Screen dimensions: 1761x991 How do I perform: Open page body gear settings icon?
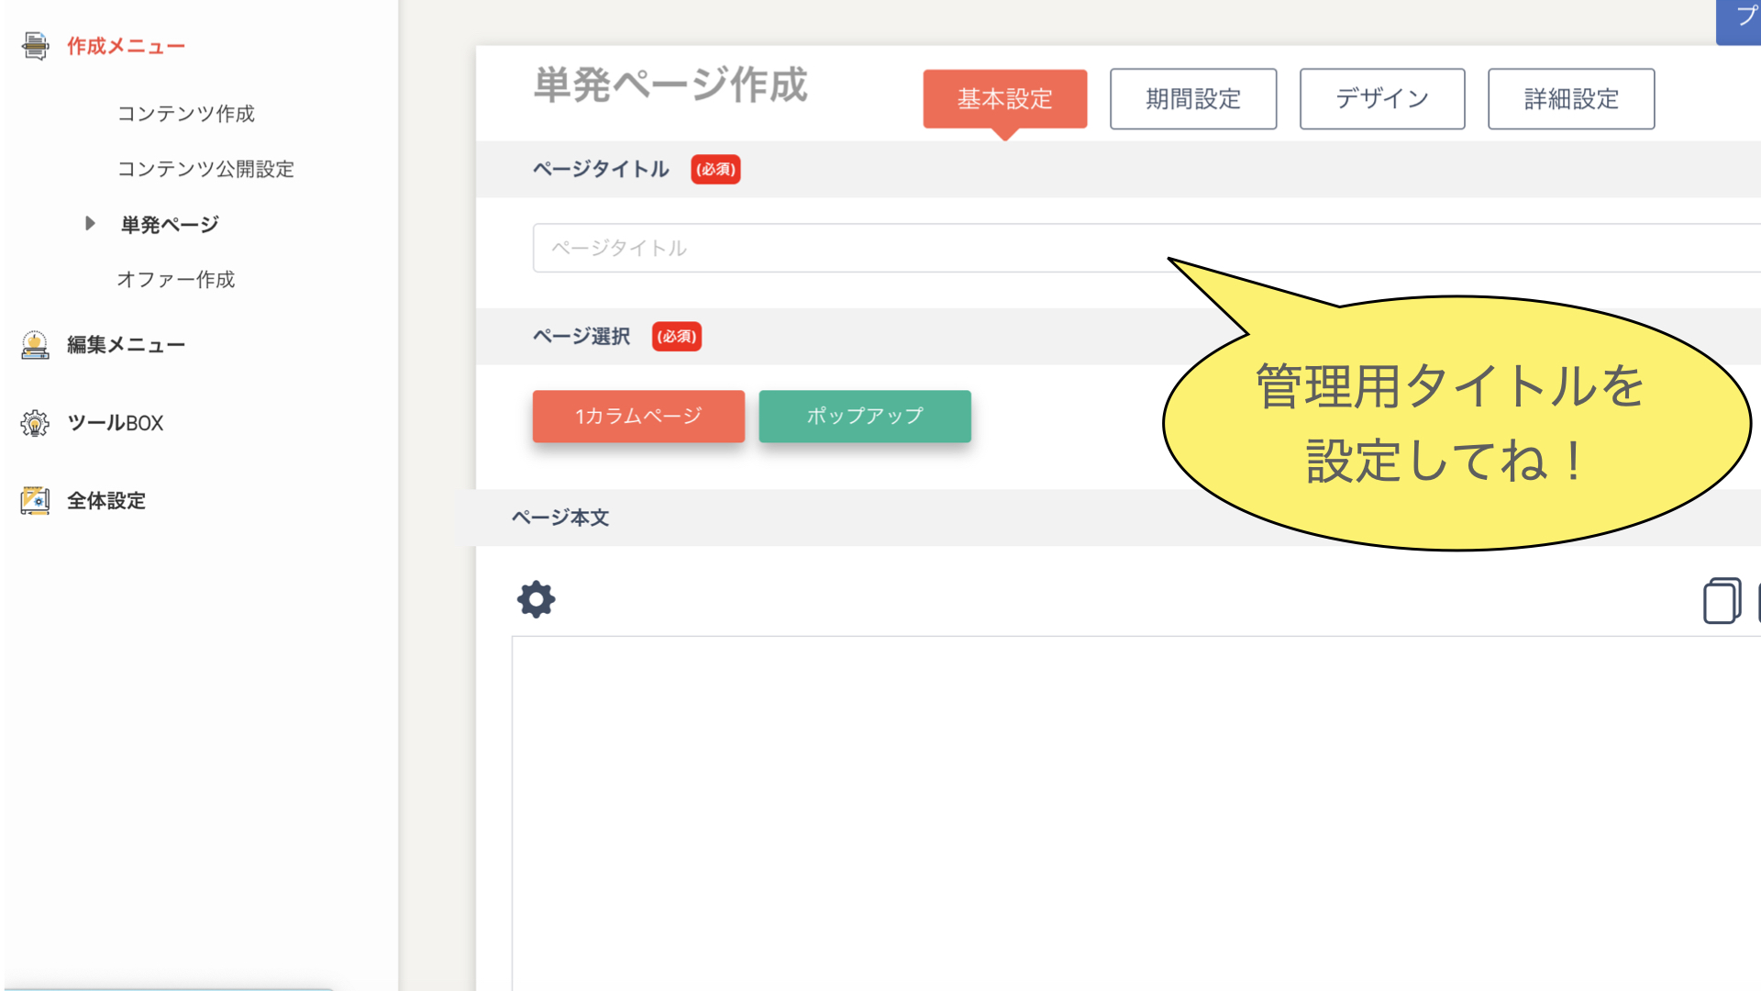[x=536, y=599]
